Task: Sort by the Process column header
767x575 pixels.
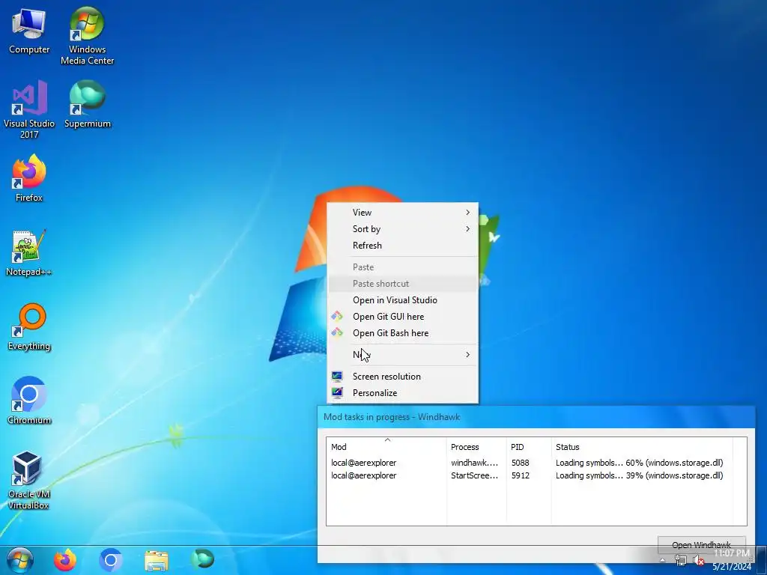Action: (476, 446)
